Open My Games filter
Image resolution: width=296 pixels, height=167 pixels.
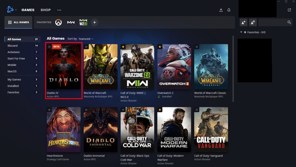[x=22, y=80]
